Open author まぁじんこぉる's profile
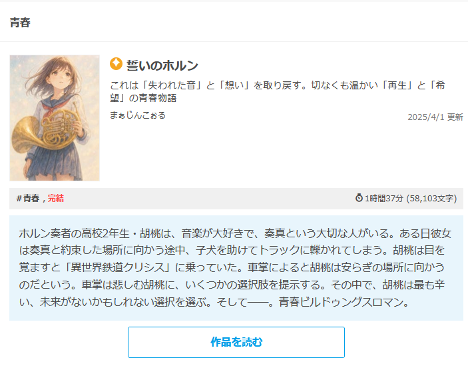The height and width of the screenshot is (368, 468). pos(138,115)
